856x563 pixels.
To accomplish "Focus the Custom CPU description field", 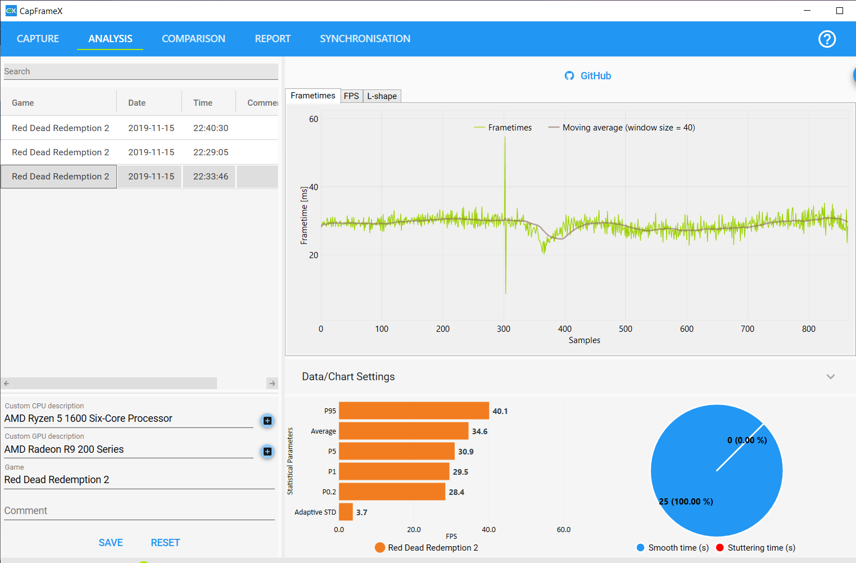I will tap(129, 418).
